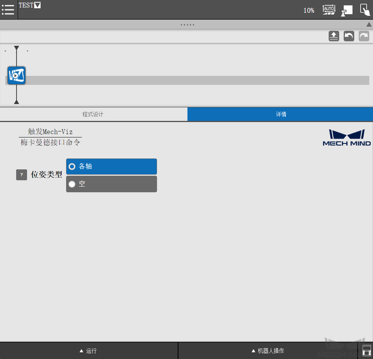
Task: Switch to the 详情 tab
Action: pos(281,114)
